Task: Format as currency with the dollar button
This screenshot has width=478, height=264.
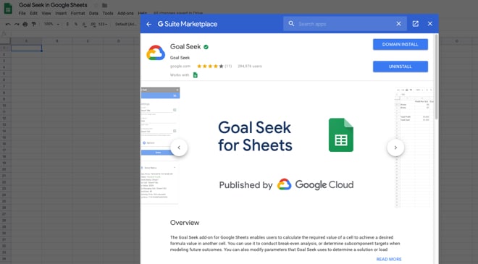Action: tap(67, 24)
